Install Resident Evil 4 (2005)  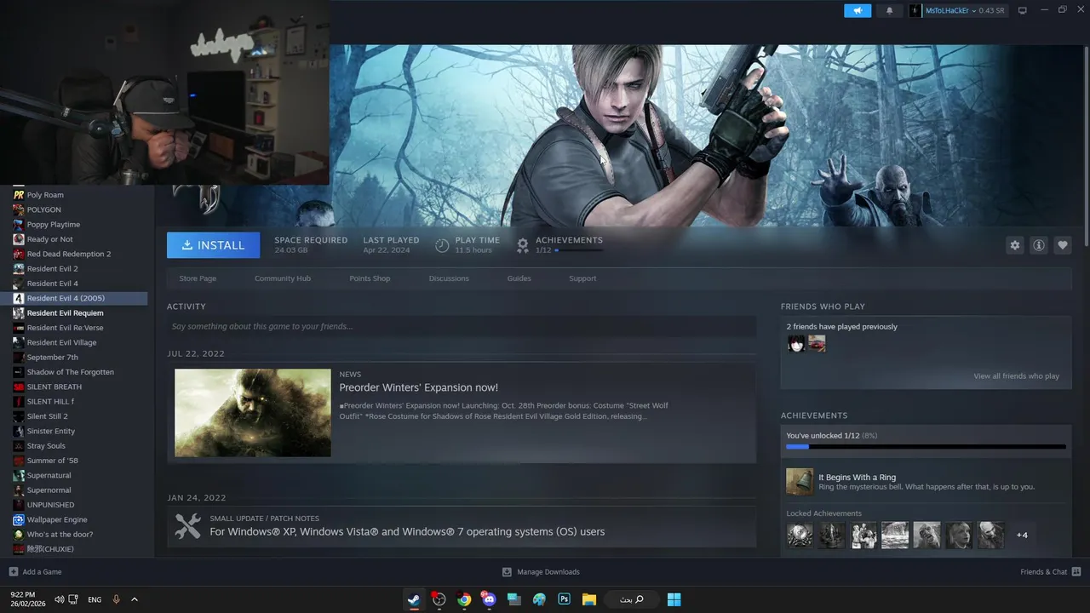213,245
